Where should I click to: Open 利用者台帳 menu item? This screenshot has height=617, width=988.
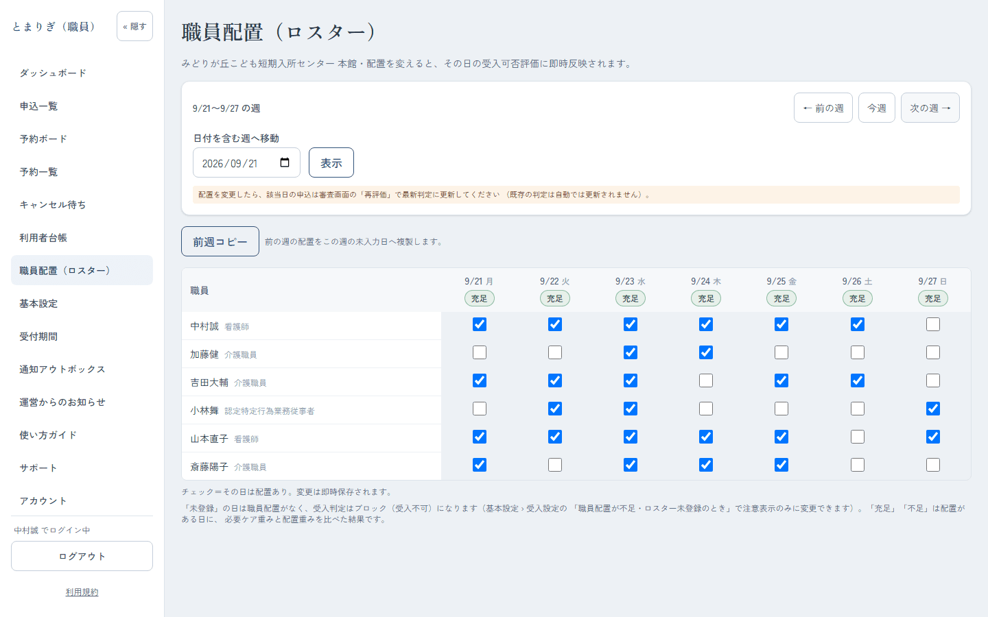click(x=82, y=237)
